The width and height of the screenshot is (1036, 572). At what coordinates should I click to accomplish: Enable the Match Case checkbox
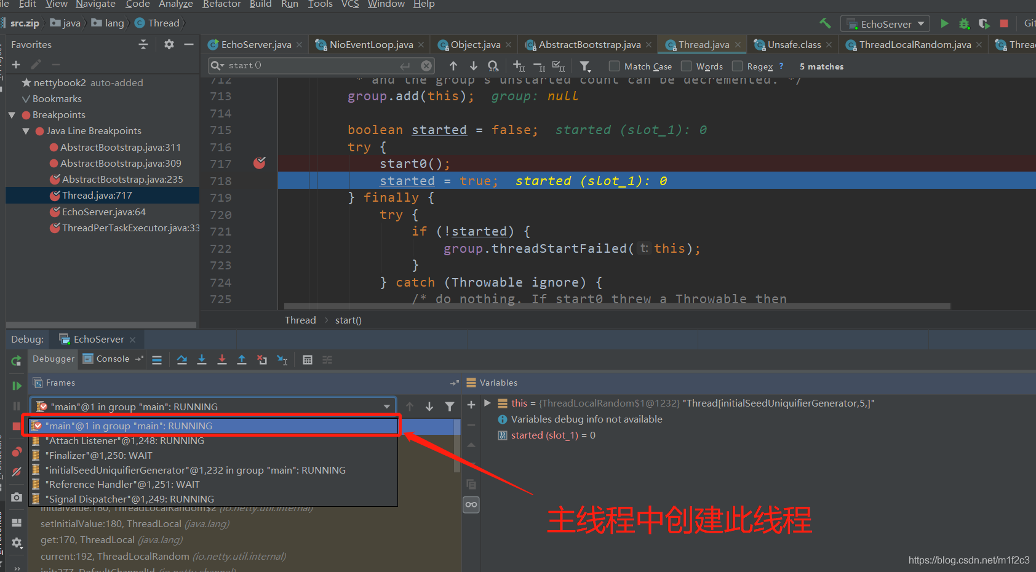[x=614, y=66]
